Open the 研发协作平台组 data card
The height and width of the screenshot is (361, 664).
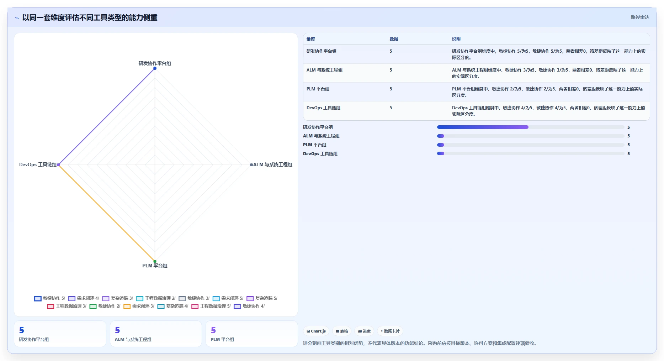(x=60, y=334)
